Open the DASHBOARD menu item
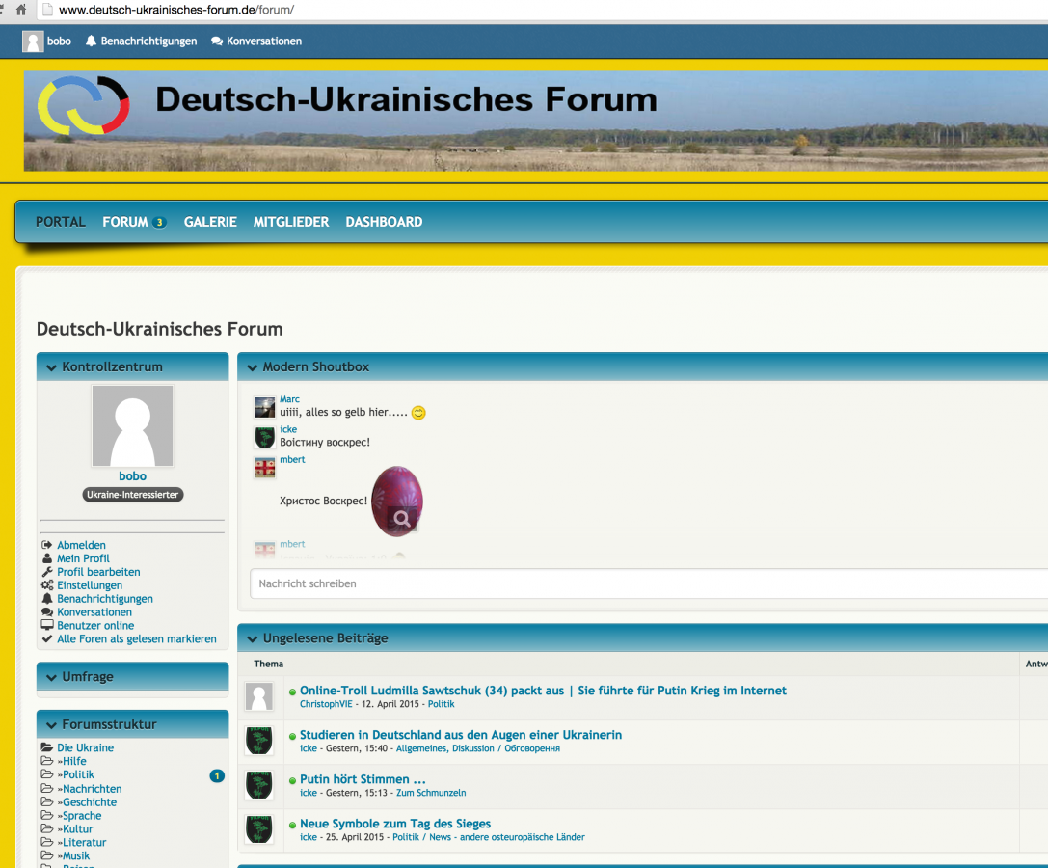Screen dimensions: 1048x868 coord(384,222)
